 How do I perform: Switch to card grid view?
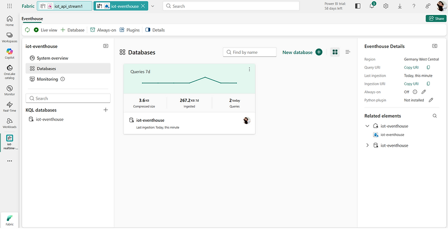335,52
